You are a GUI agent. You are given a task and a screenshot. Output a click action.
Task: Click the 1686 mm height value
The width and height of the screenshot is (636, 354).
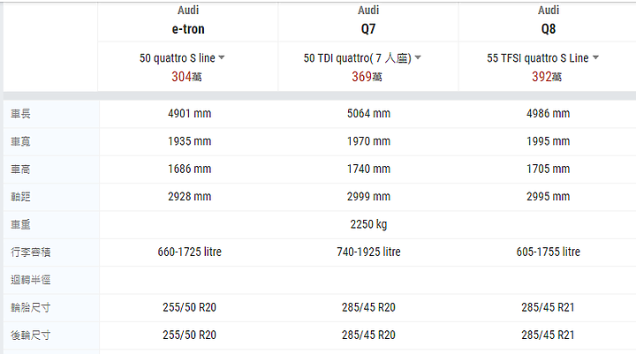click(x=189, y=169)
